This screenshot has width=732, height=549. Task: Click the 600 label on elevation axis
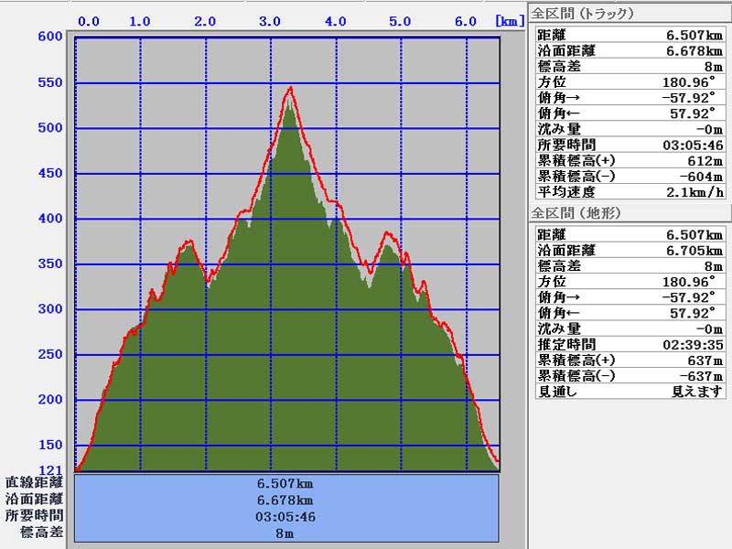click(50, 37)
